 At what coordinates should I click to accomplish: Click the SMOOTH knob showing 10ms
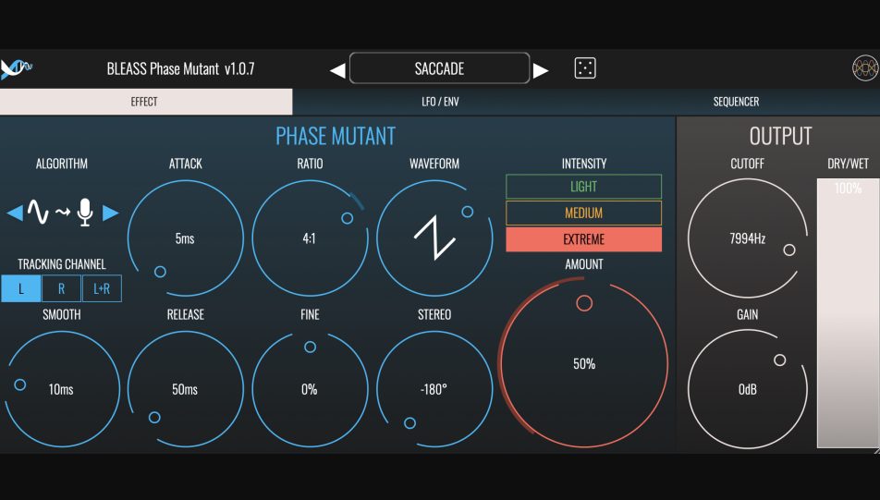pyautogui.click(x=61, y=389)
